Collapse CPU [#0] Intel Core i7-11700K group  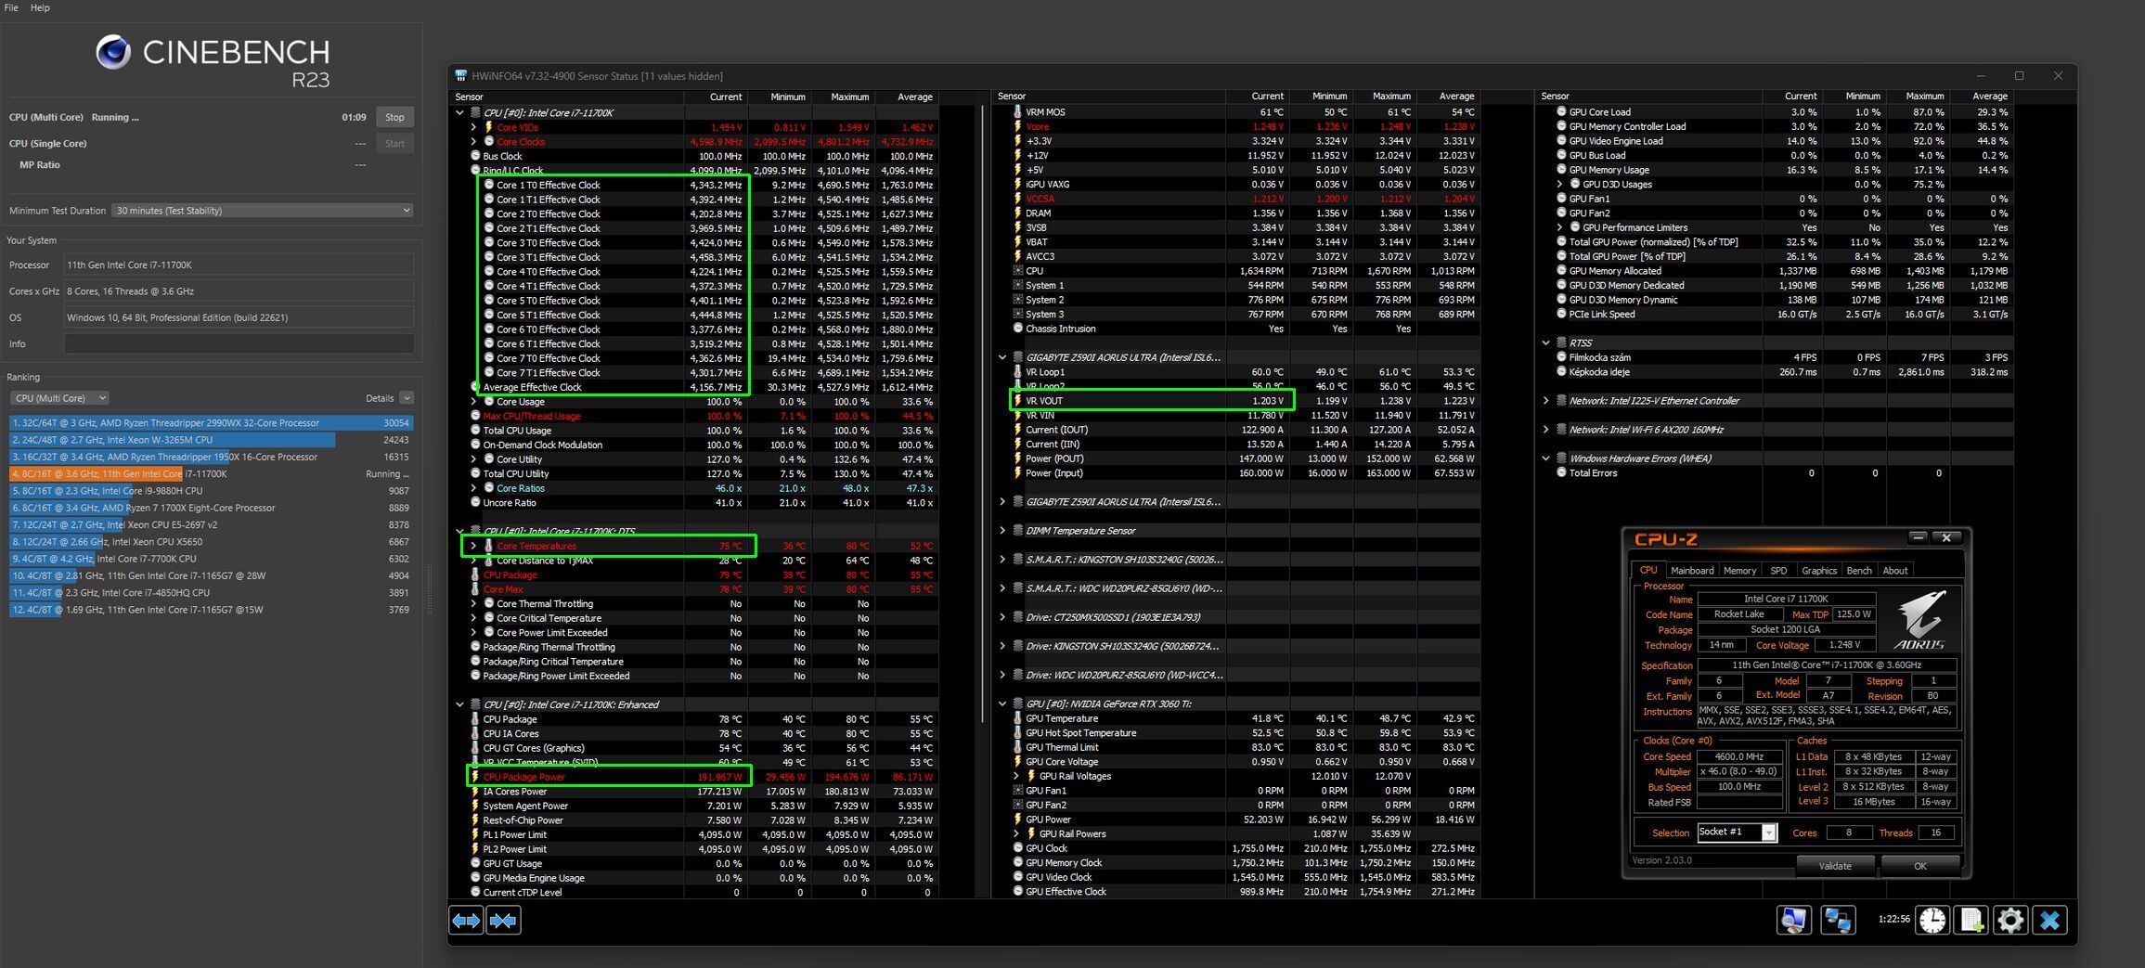[x=459, y=112]
